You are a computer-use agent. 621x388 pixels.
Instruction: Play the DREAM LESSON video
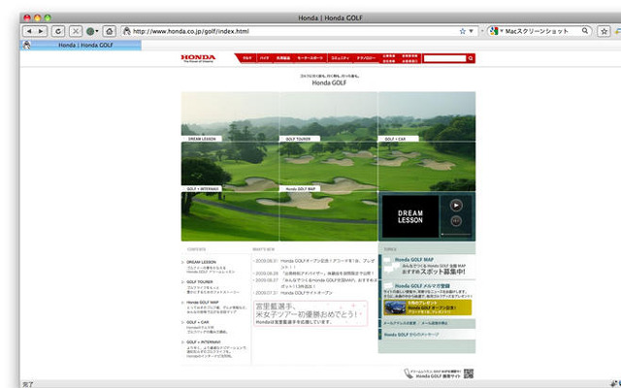tap(456, 206)
